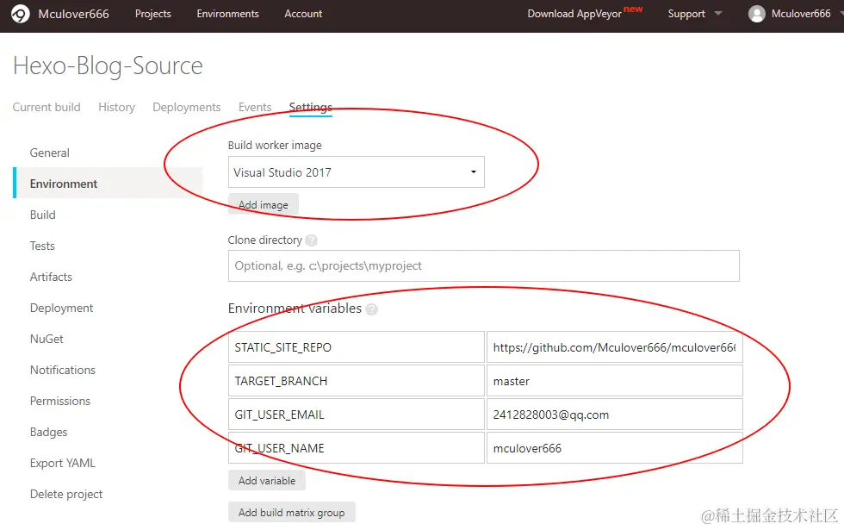Open Tests settings section
The width and height of the screenshot is (844, 530).
(x=42, y=246)
